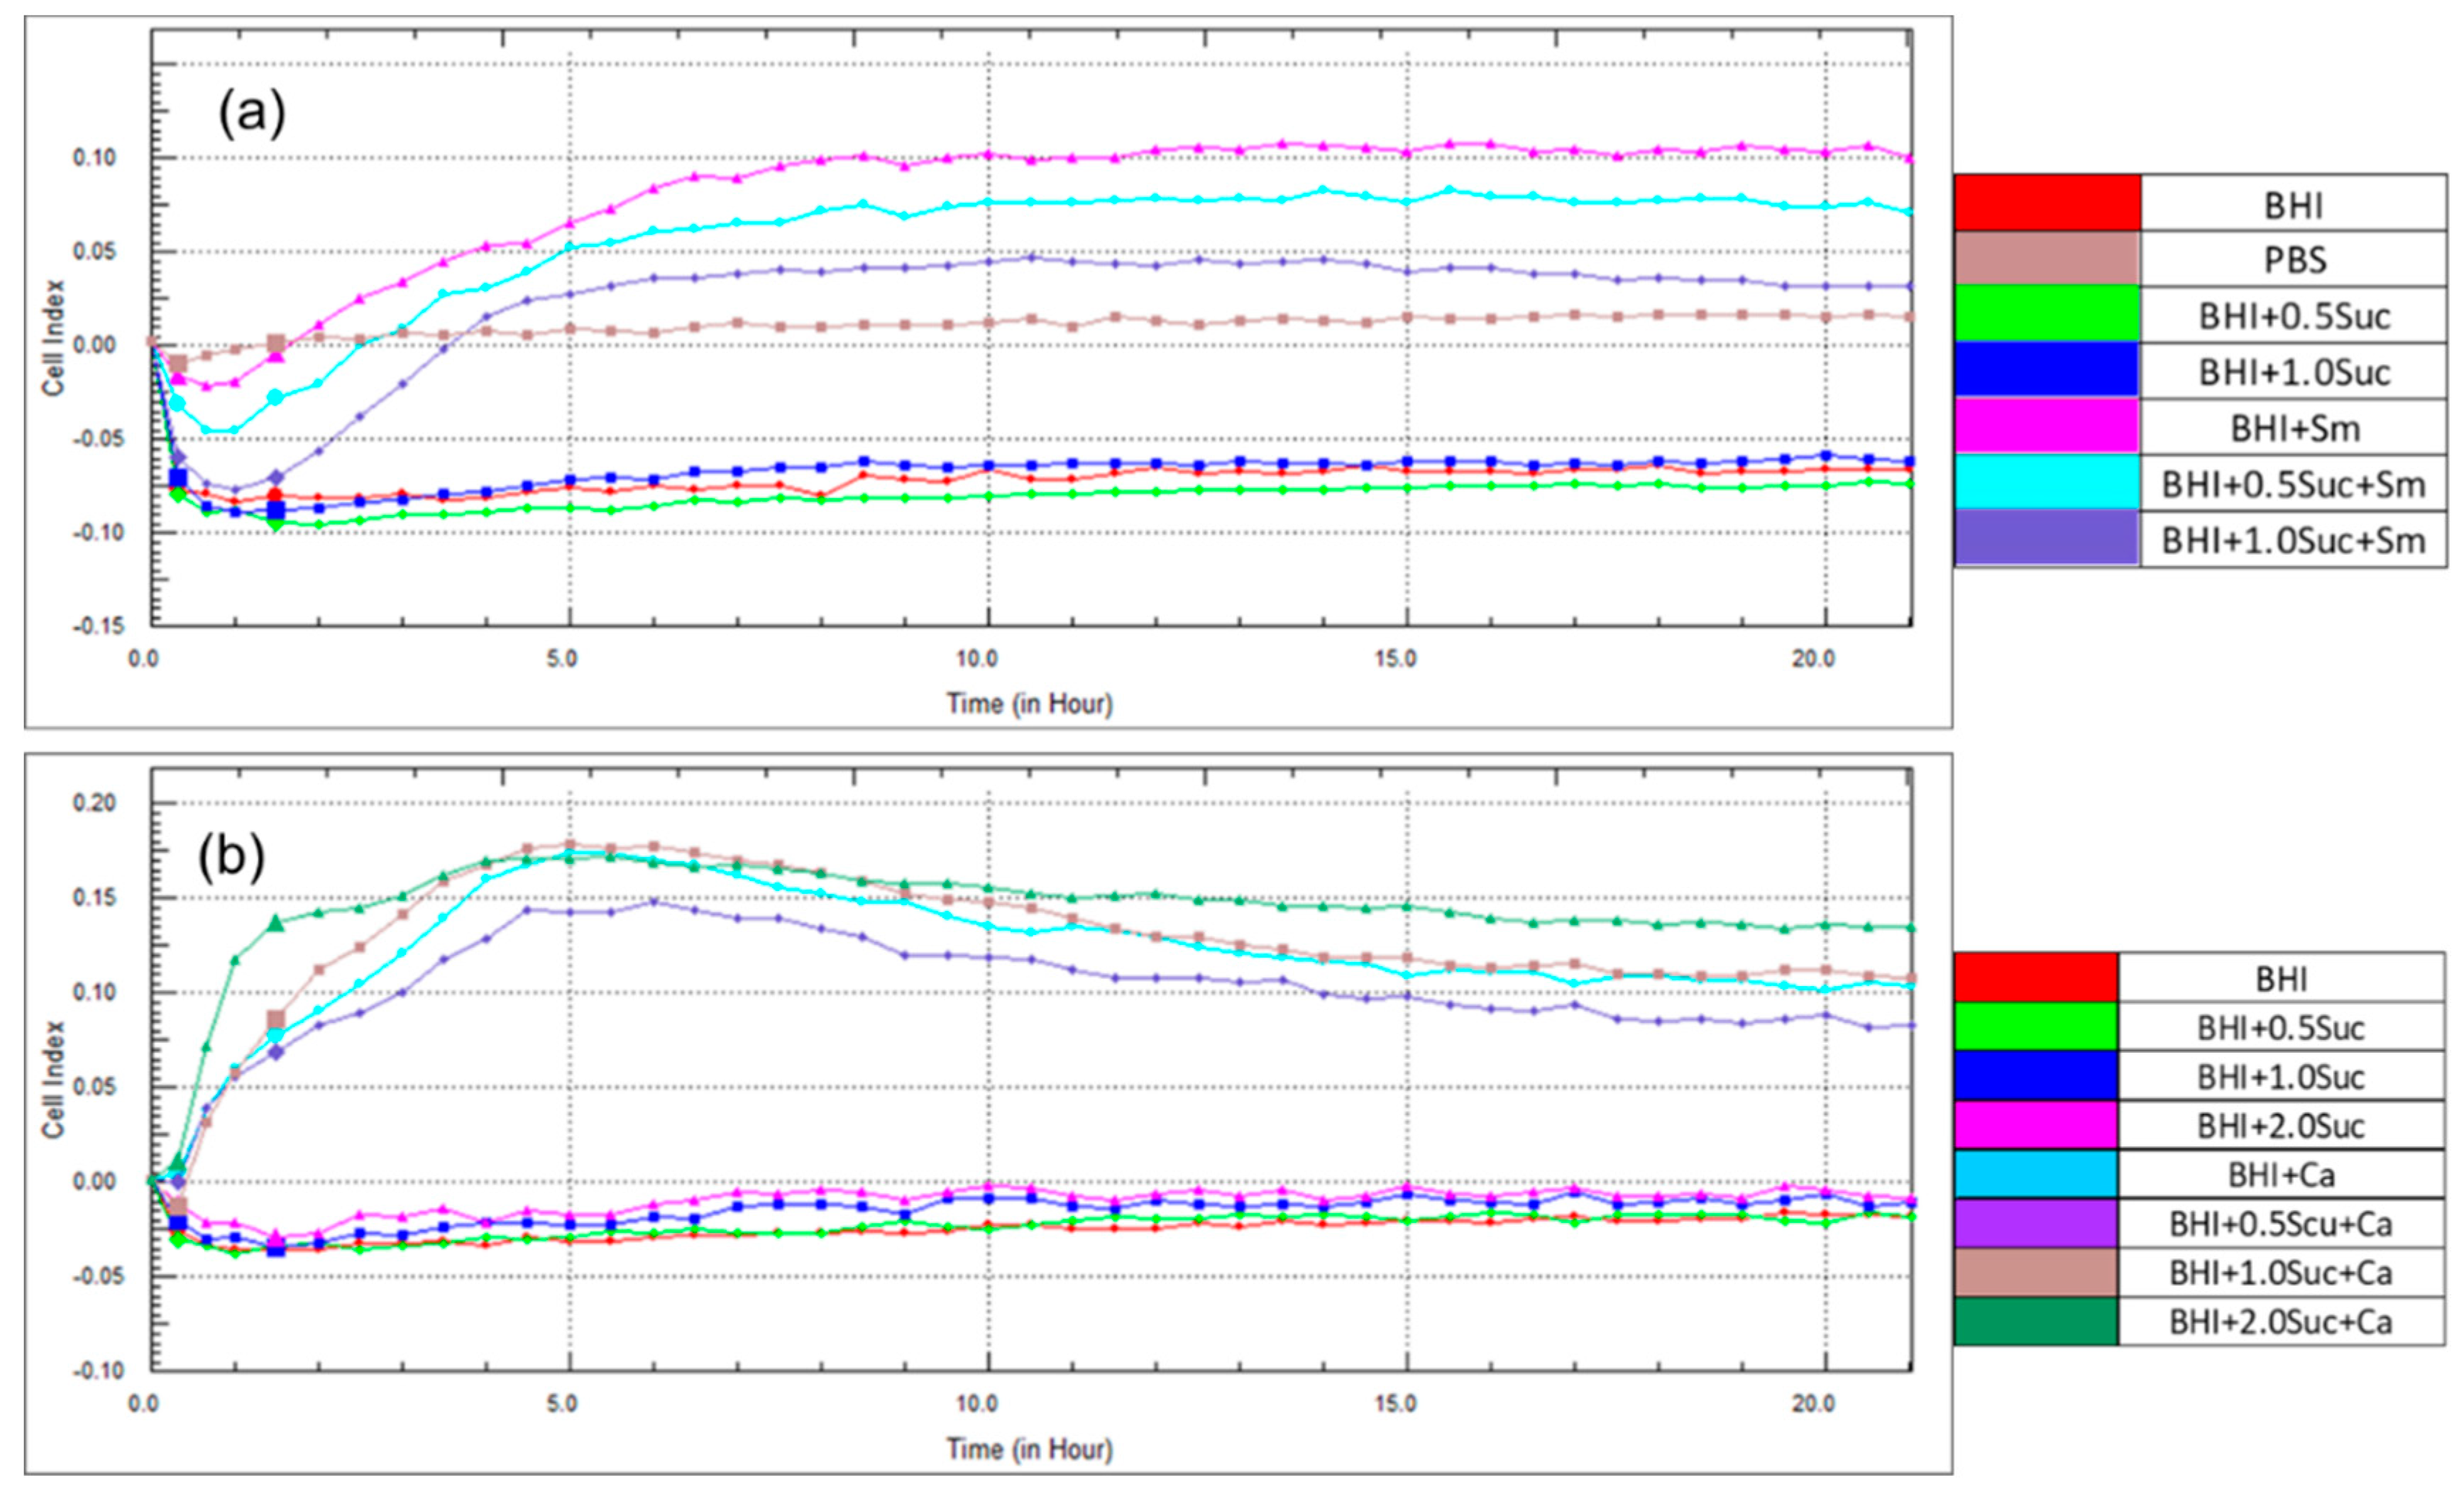
Task: Click the BHI+Ca cyan swatch in bottom legend
Action: 2035,1173
